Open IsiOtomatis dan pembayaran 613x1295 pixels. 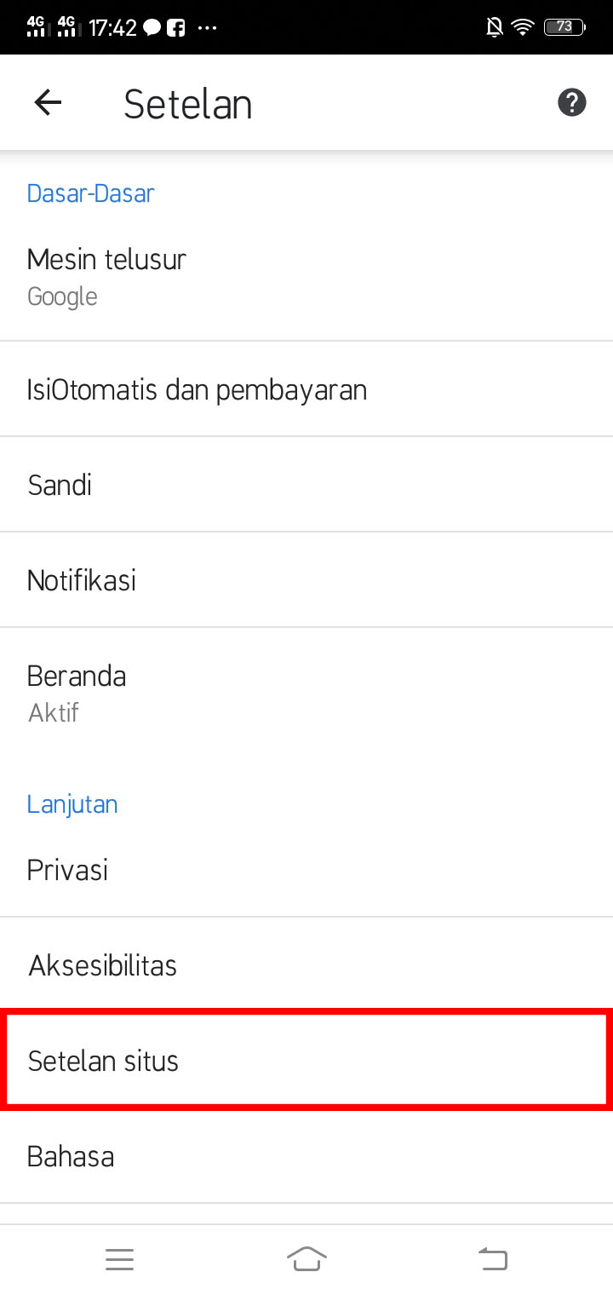[x=306, y=389]
